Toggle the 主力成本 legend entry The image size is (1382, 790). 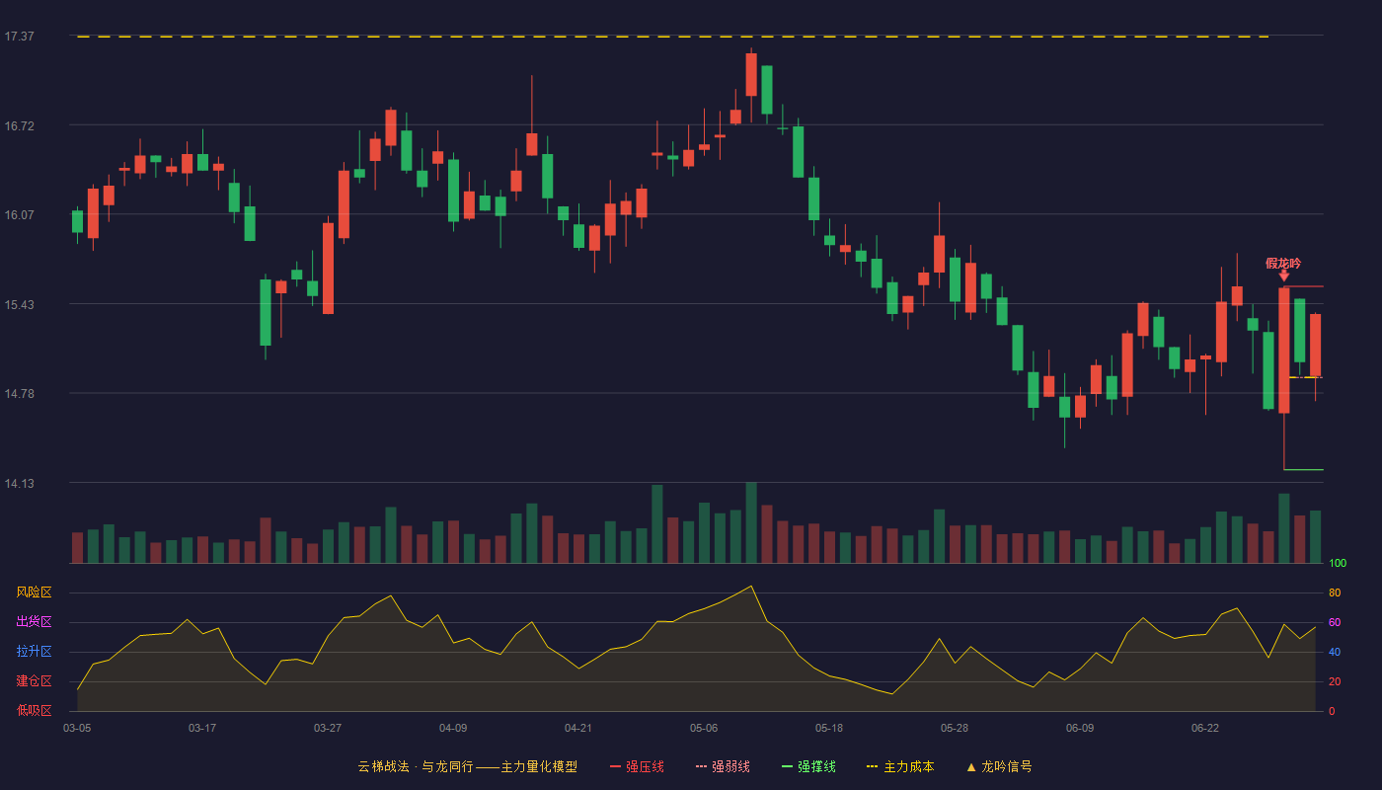(900, 766)
